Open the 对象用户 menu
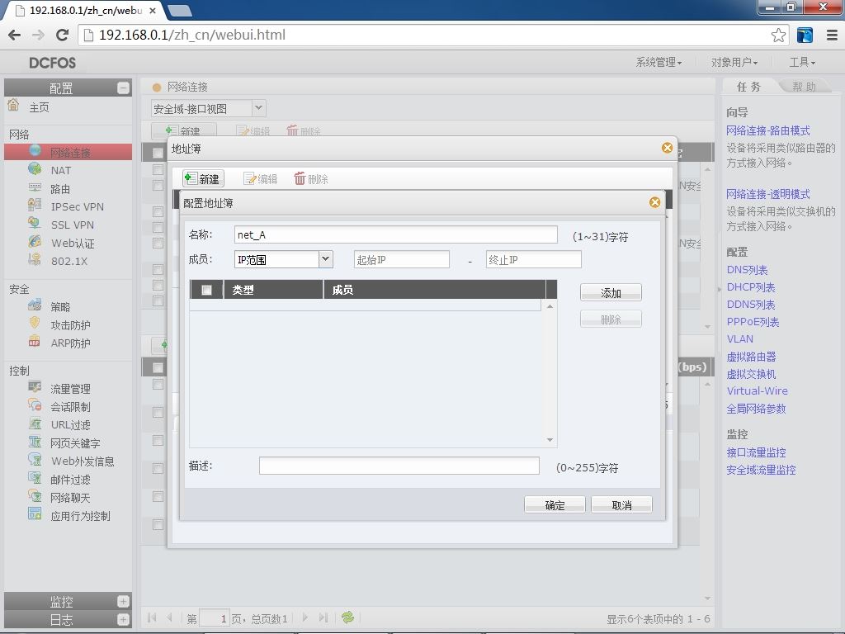This screenshot has width=845, height=634. tap(734, 63)
